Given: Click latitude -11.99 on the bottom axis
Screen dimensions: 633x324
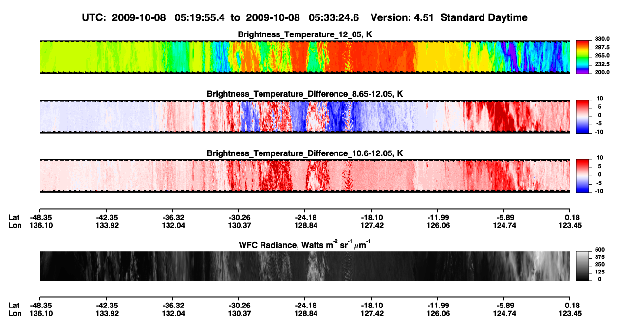Looking at the screenshot, I should coord(438,305).
